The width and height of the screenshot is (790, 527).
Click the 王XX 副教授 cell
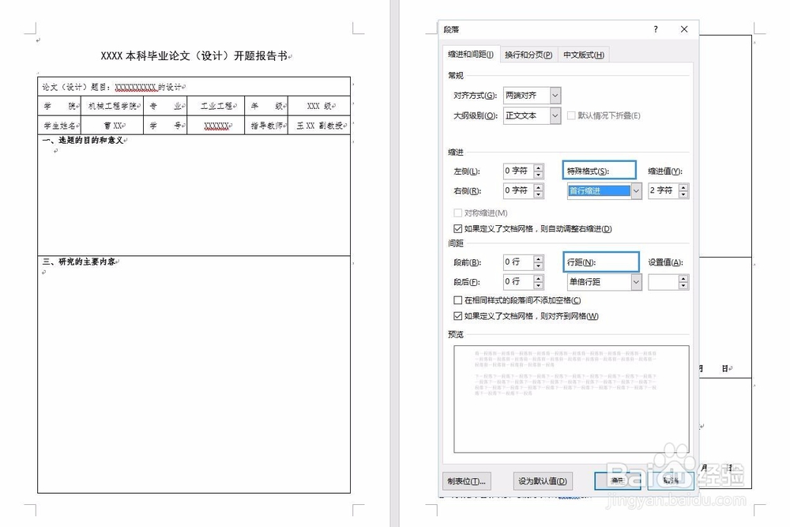pos(319,126)
